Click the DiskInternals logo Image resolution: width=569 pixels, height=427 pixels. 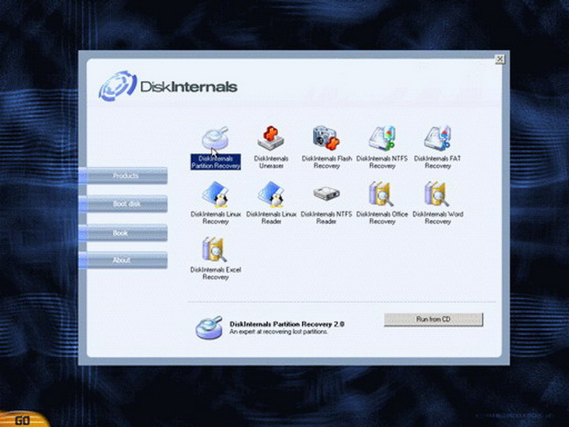point(168,86)
